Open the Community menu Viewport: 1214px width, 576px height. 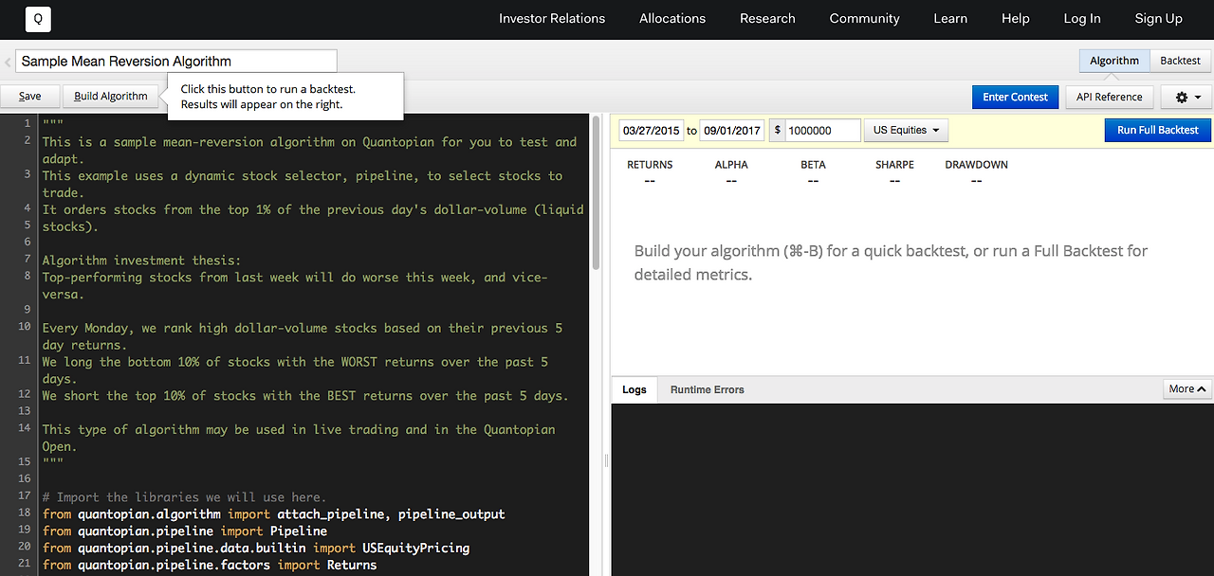pos(864,19)
